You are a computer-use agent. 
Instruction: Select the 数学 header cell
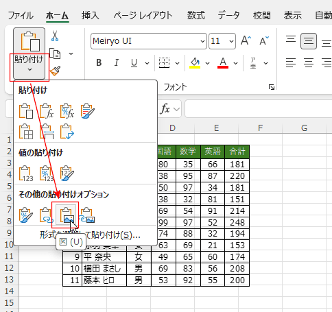[188, 152]
